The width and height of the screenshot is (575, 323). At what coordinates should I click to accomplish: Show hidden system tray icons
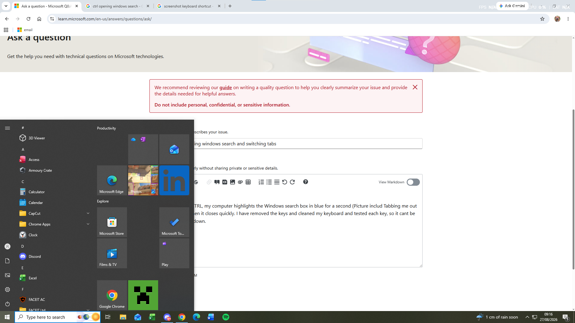point(527,317)
